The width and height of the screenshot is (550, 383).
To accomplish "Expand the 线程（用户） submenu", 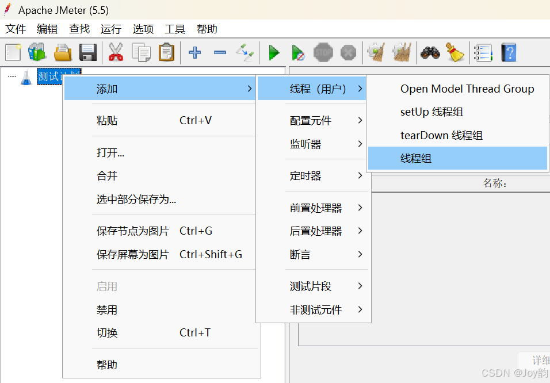I will click(x=312, y=89).
